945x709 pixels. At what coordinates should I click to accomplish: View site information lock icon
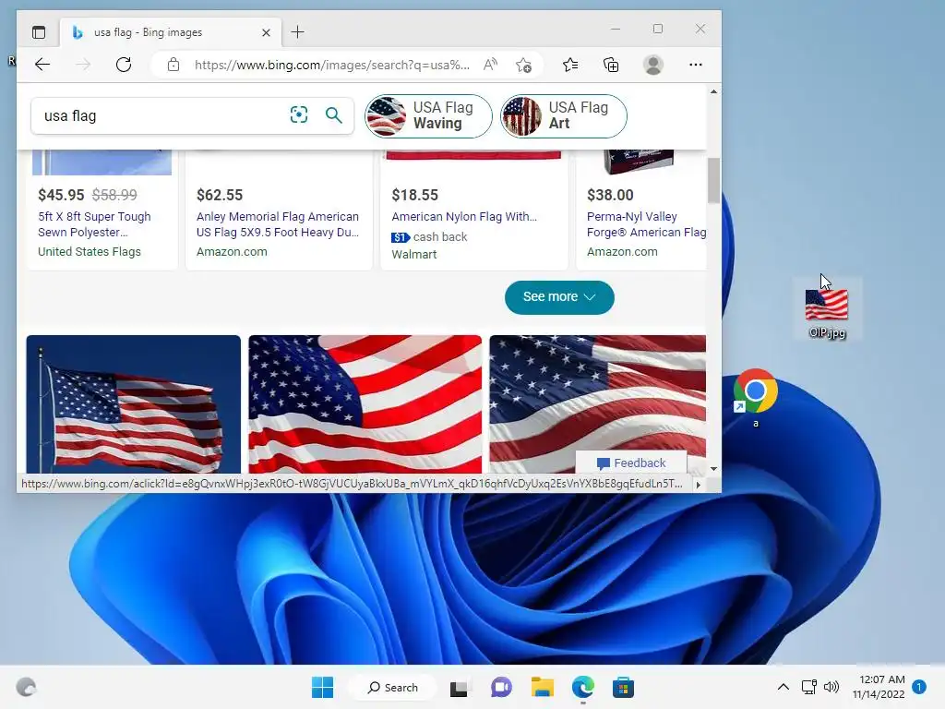[x=173, y=65]
